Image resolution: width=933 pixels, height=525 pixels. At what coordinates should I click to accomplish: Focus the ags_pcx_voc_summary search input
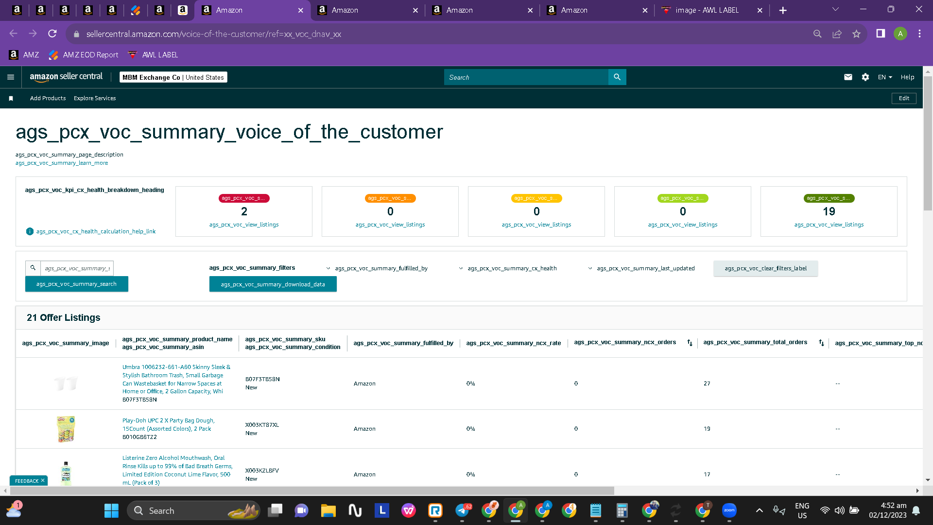pos(77,268)
